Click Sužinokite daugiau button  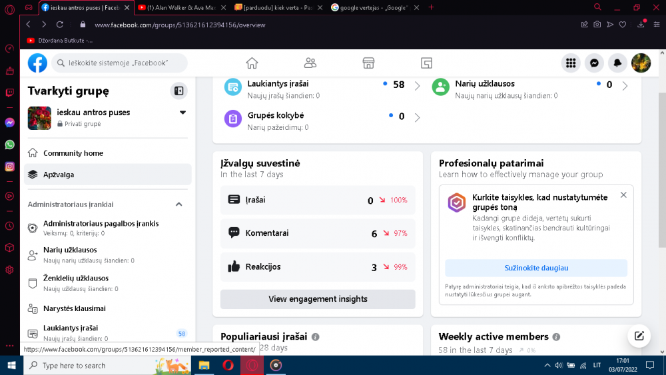click(x=536, y=268)
